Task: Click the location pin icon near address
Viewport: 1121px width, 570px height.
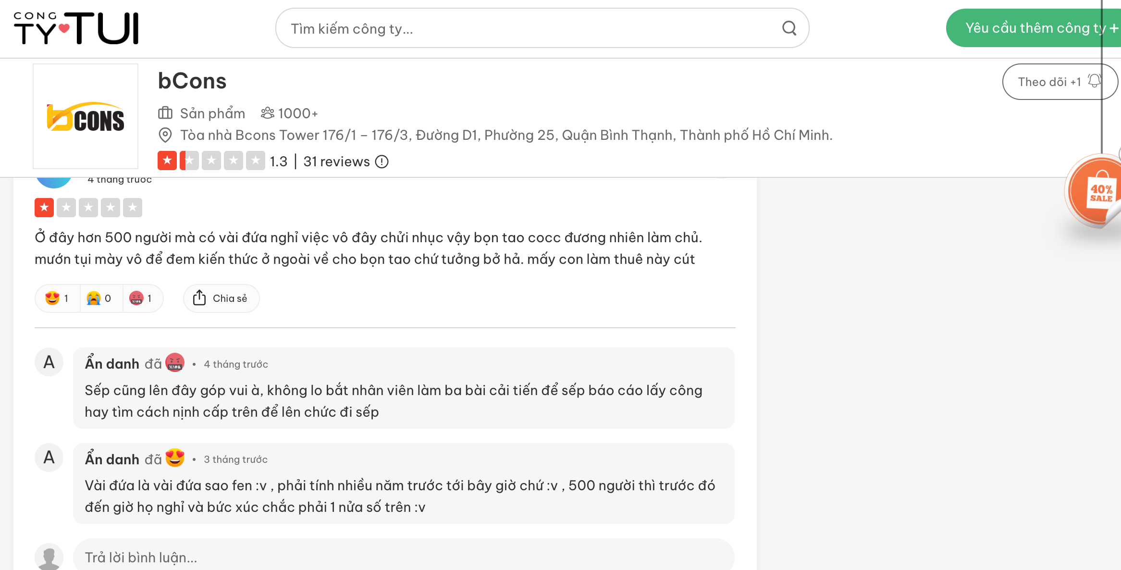Action: click(x=165, y=135)
